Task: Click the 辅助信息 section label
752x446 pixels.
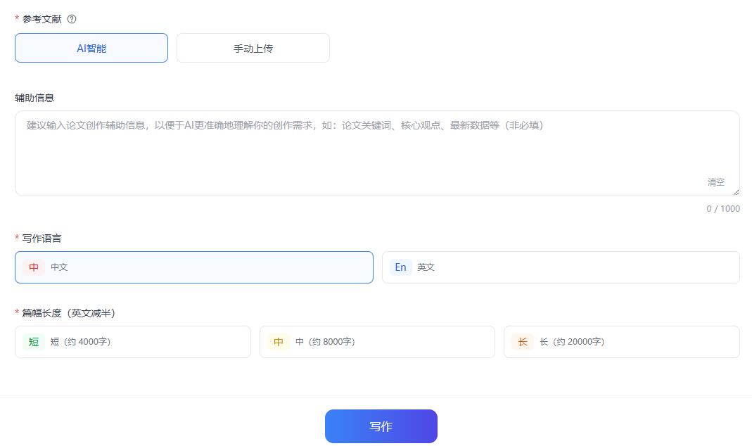Action: 34,98
